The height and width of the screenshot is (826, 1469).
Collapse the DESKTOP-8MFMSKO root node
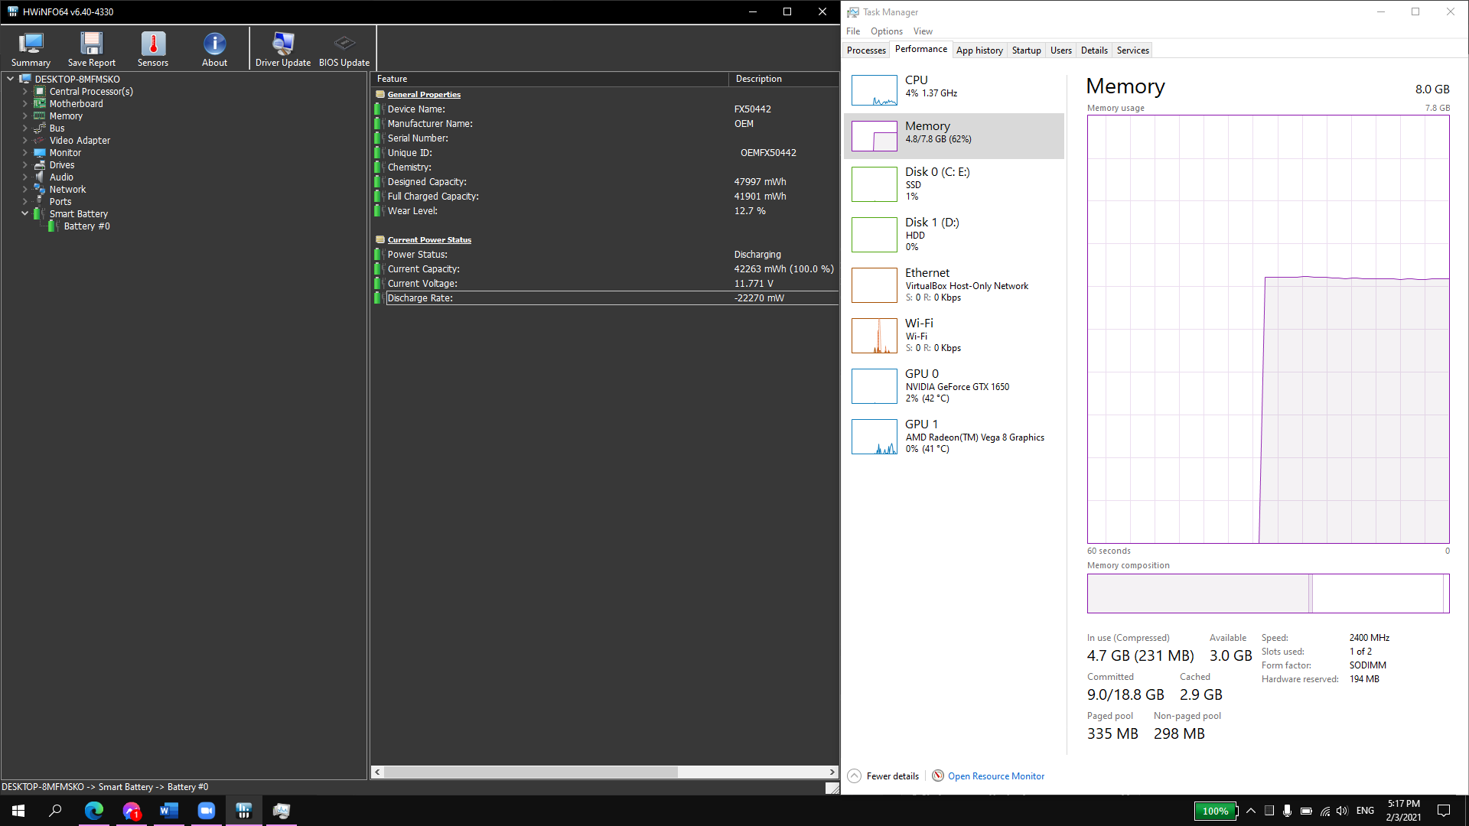(11, 79)
